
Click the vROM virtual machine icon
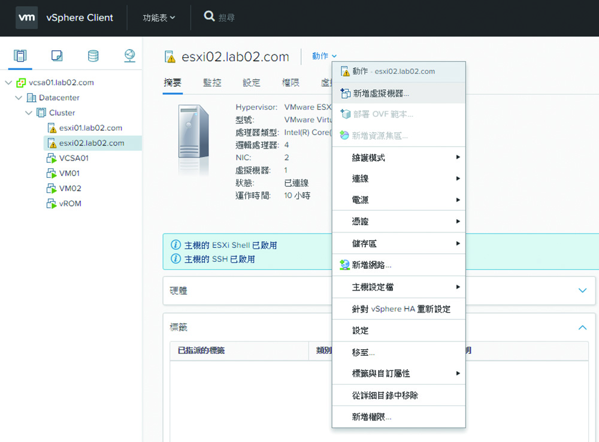click(52, 204)
